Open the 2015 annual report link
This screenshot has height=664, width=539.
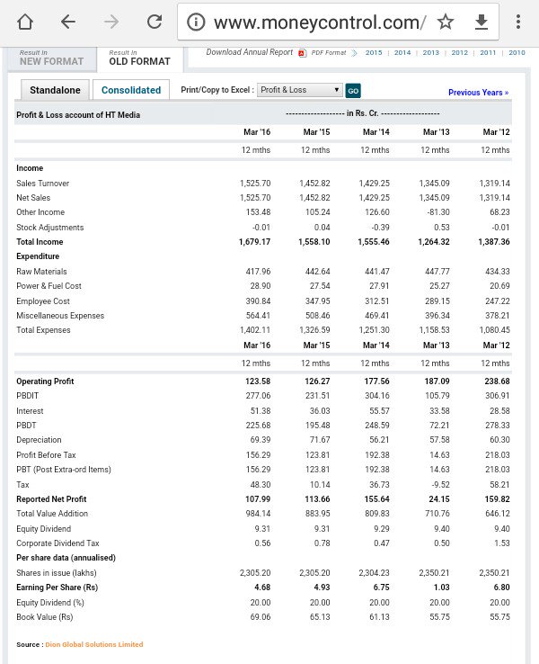tap(374, 52)
